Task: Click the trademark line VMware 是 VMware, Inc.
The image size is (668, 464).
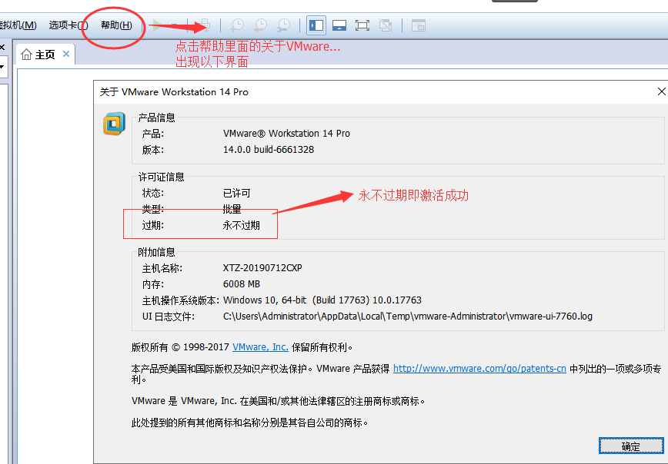Action: (278, 401)
